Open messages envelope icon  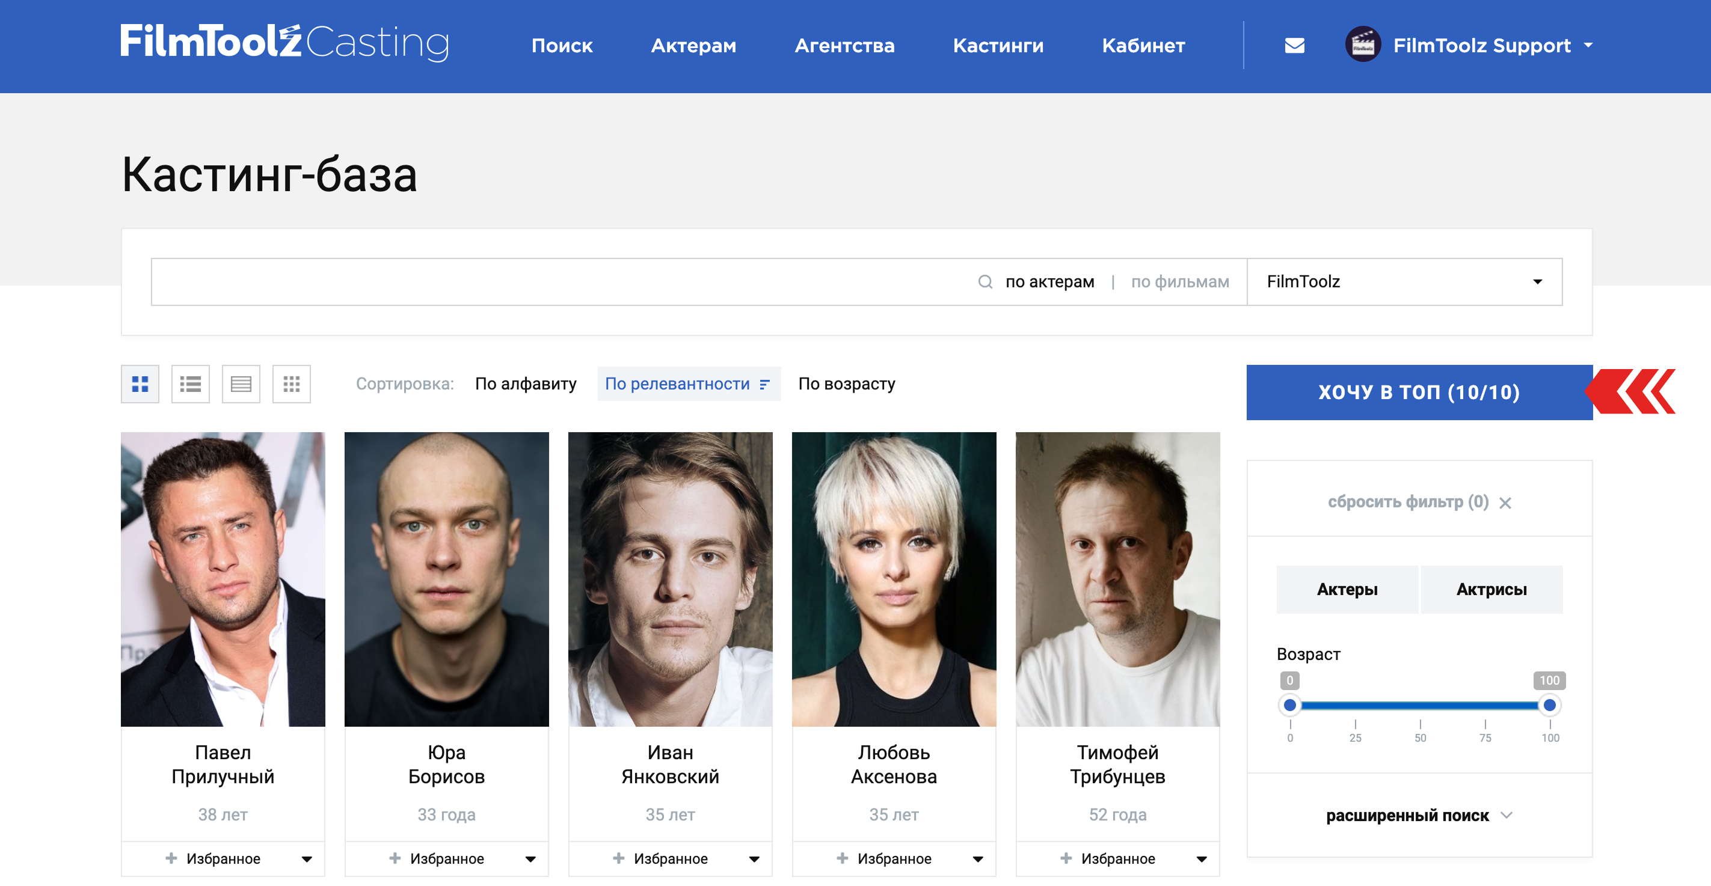(x=1294, y=45)
